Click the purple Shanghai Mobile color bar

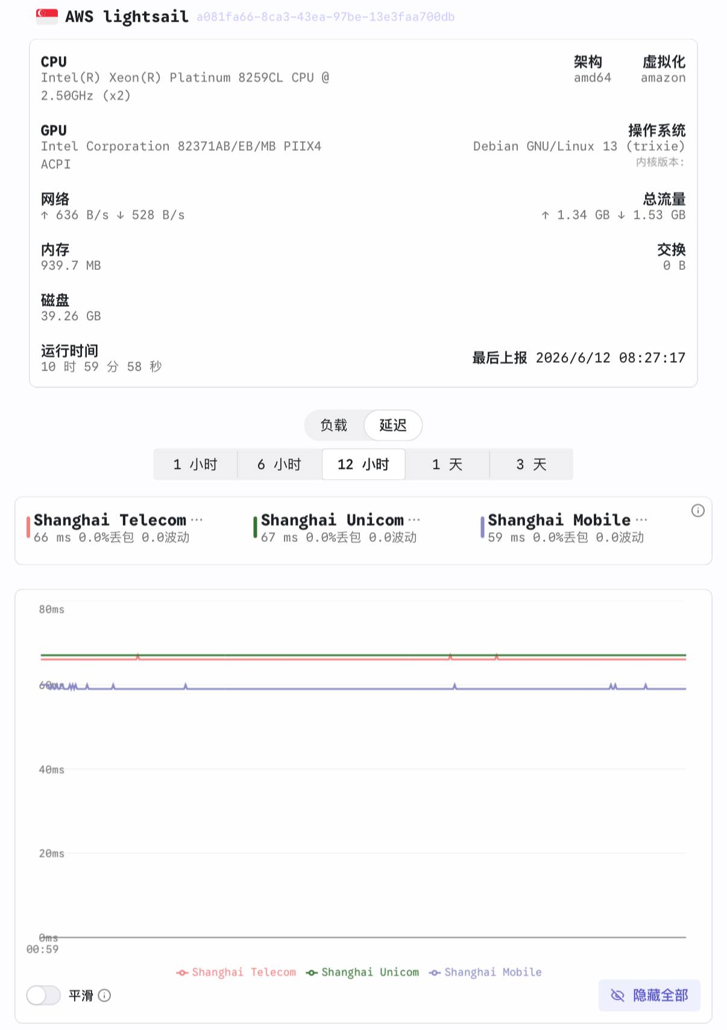[482, 527]
